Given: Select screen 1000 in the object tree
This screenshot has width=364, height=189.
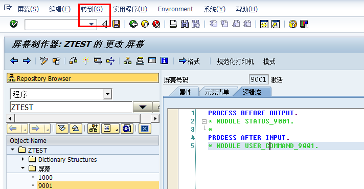Looking at the screenshot, I should [x=45, y=177].
